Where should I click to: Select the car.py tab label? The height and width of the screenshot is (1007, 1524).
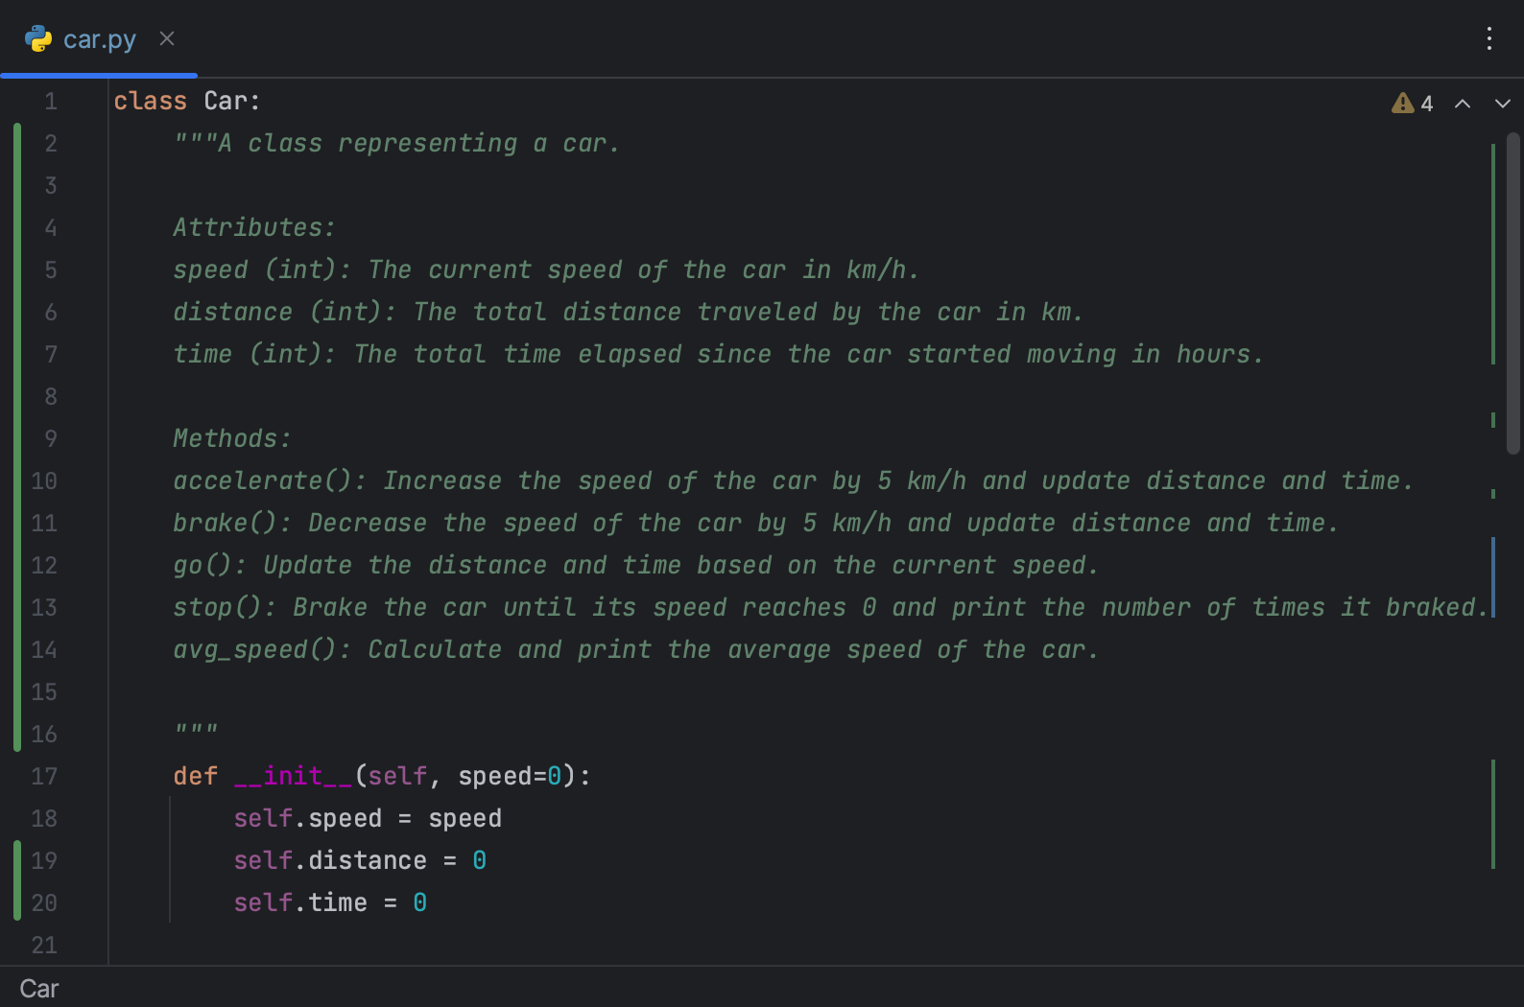coord(100,39)
